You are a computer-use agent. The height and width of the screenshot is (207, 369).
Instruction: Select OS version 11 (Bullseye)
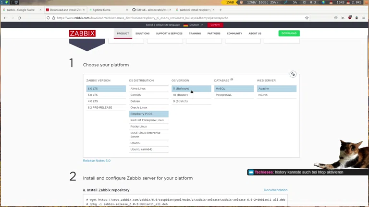click(x=191, y=89)
